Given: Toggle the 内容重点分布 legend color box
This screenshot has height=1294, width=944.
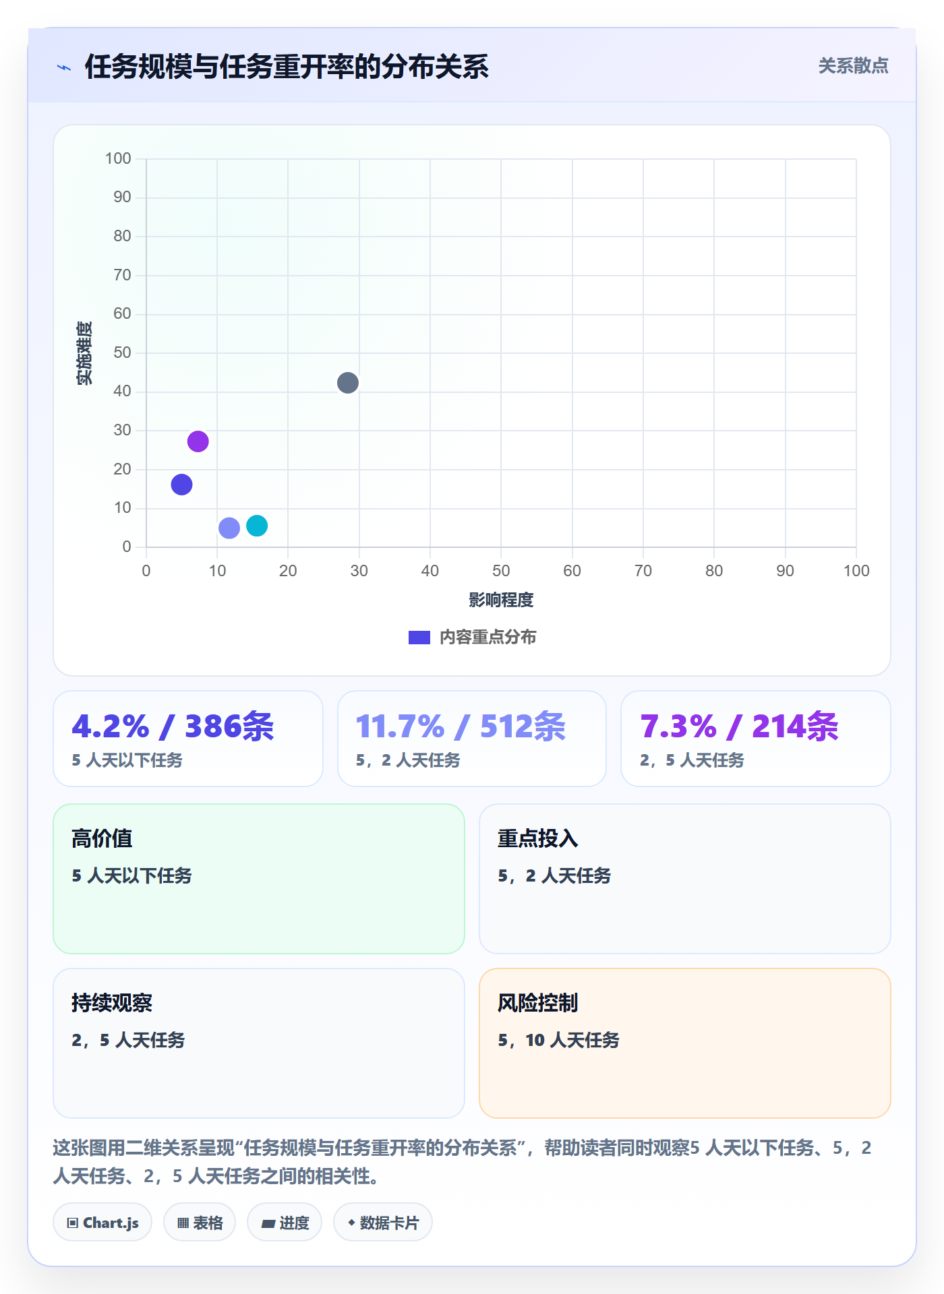Looking at the screenshot, I should click(x=419, y=638).
